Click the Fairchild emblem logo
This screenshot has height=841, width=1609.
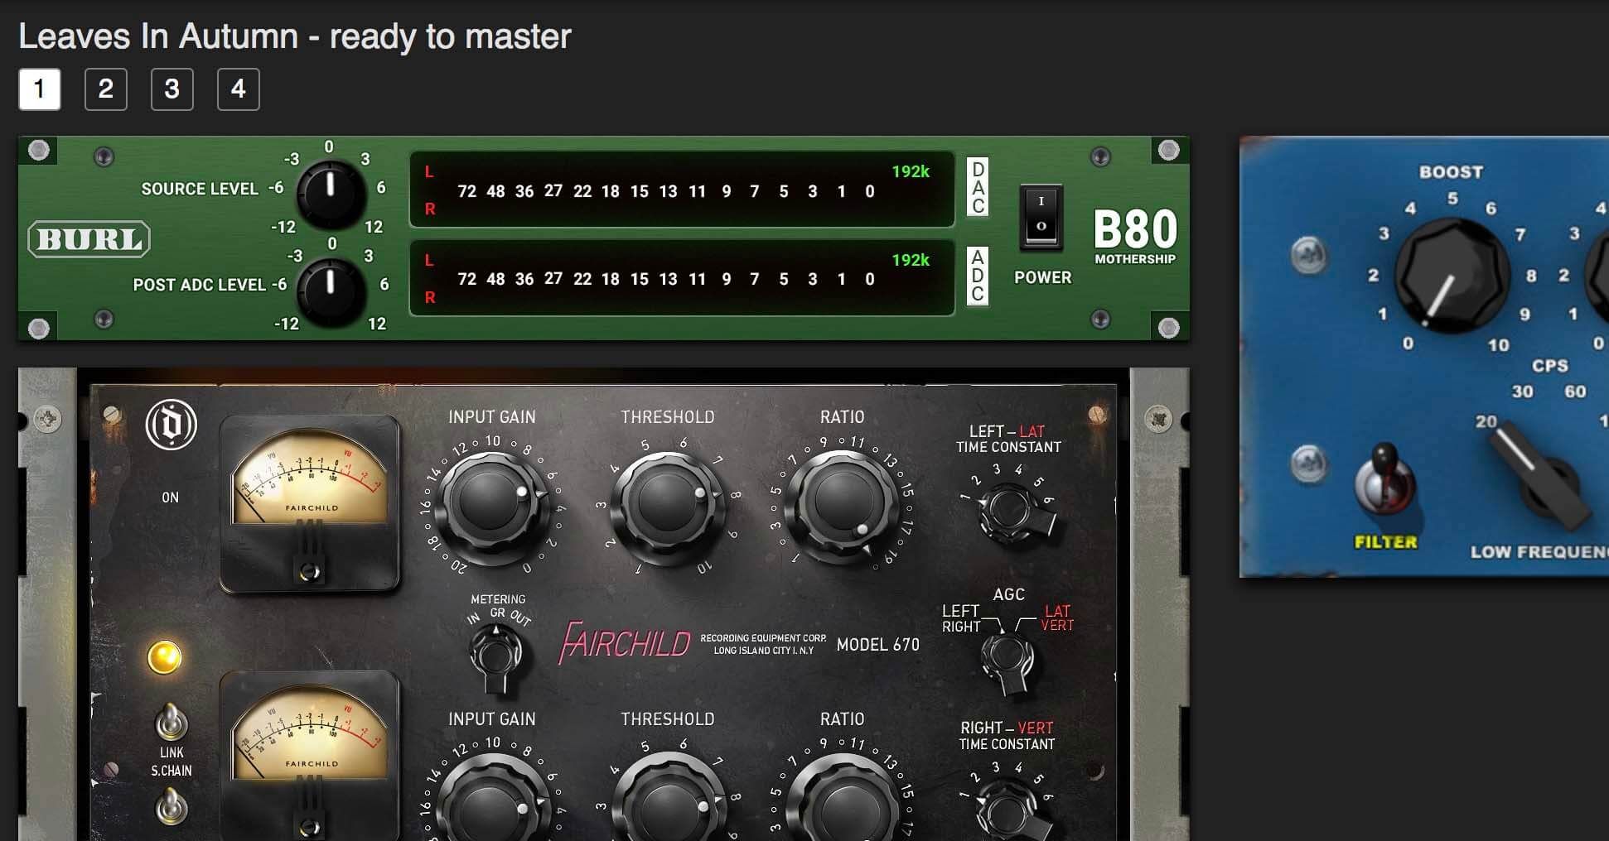pyautogui.click(x=171, y=425)
